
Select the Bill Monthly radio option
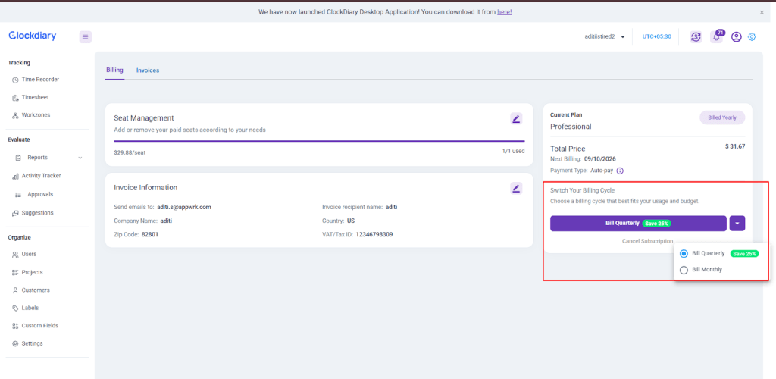click(684, 270)
